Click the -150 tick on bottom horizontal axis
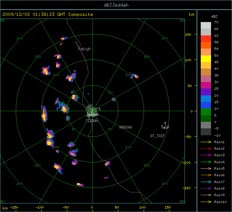This screenshot has height=212, width=232. click(14, 208)
